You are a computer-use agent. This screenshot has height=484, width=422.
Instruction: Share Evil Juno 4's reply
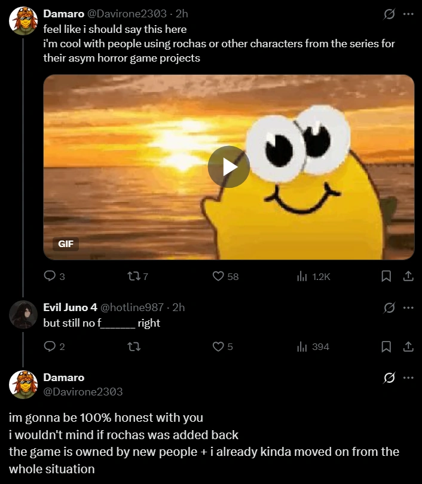coord(408,346)
